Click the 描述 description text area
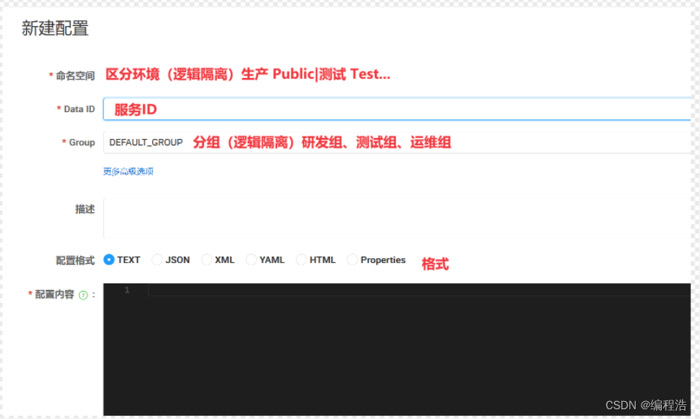The height and width of the screenshot is (419, 700). (x=397, y=218)
